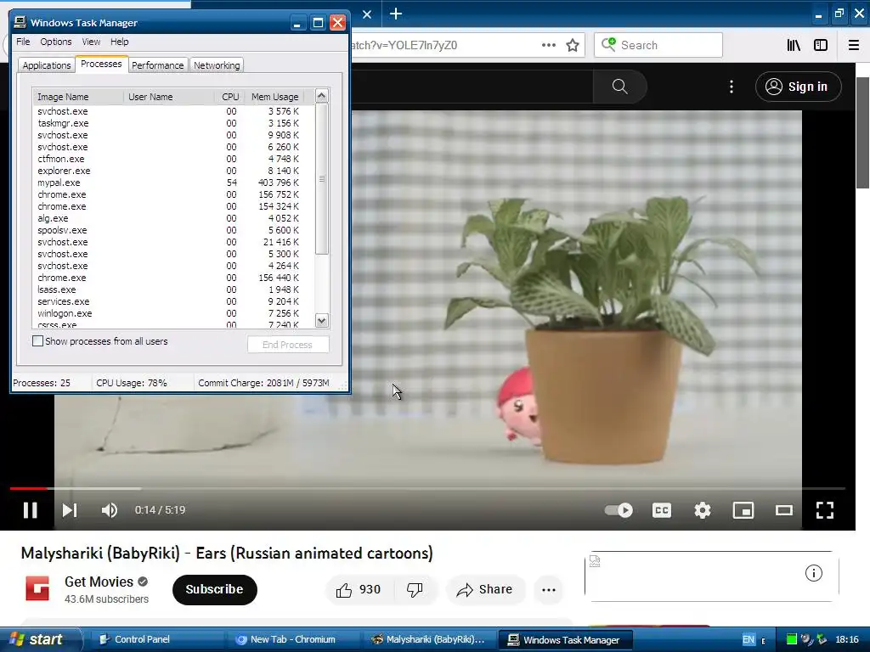
Task: Open YouTube three-dot settings menu
Action: (x=732, y=87)
